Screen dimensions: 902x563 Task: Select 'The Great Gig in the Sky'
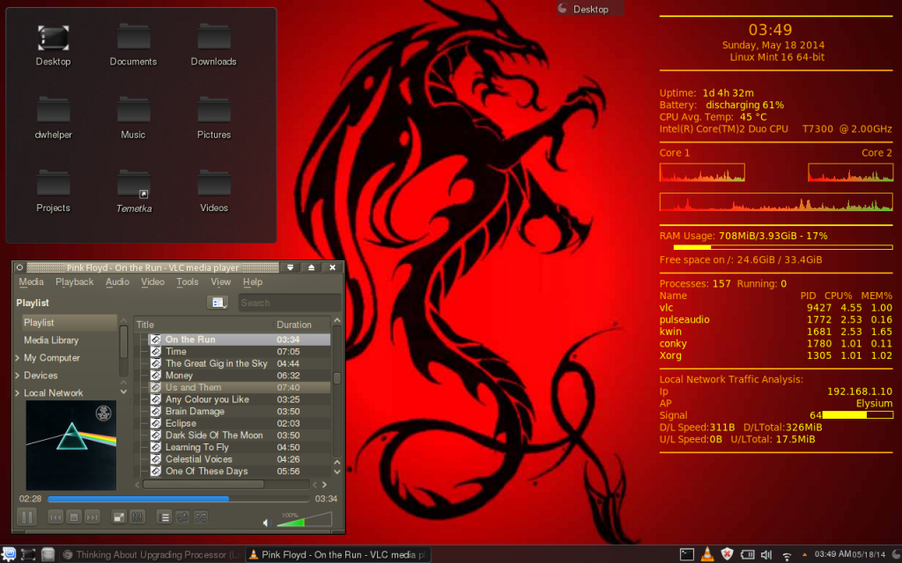pos(240,363)
